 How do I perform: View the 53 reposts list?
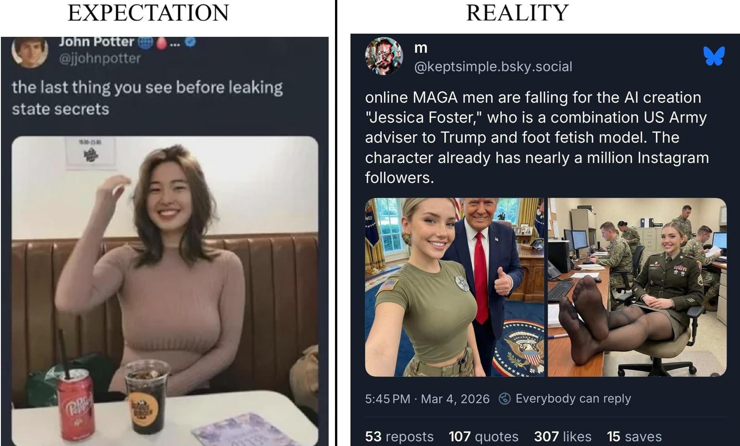click(399, 436)
